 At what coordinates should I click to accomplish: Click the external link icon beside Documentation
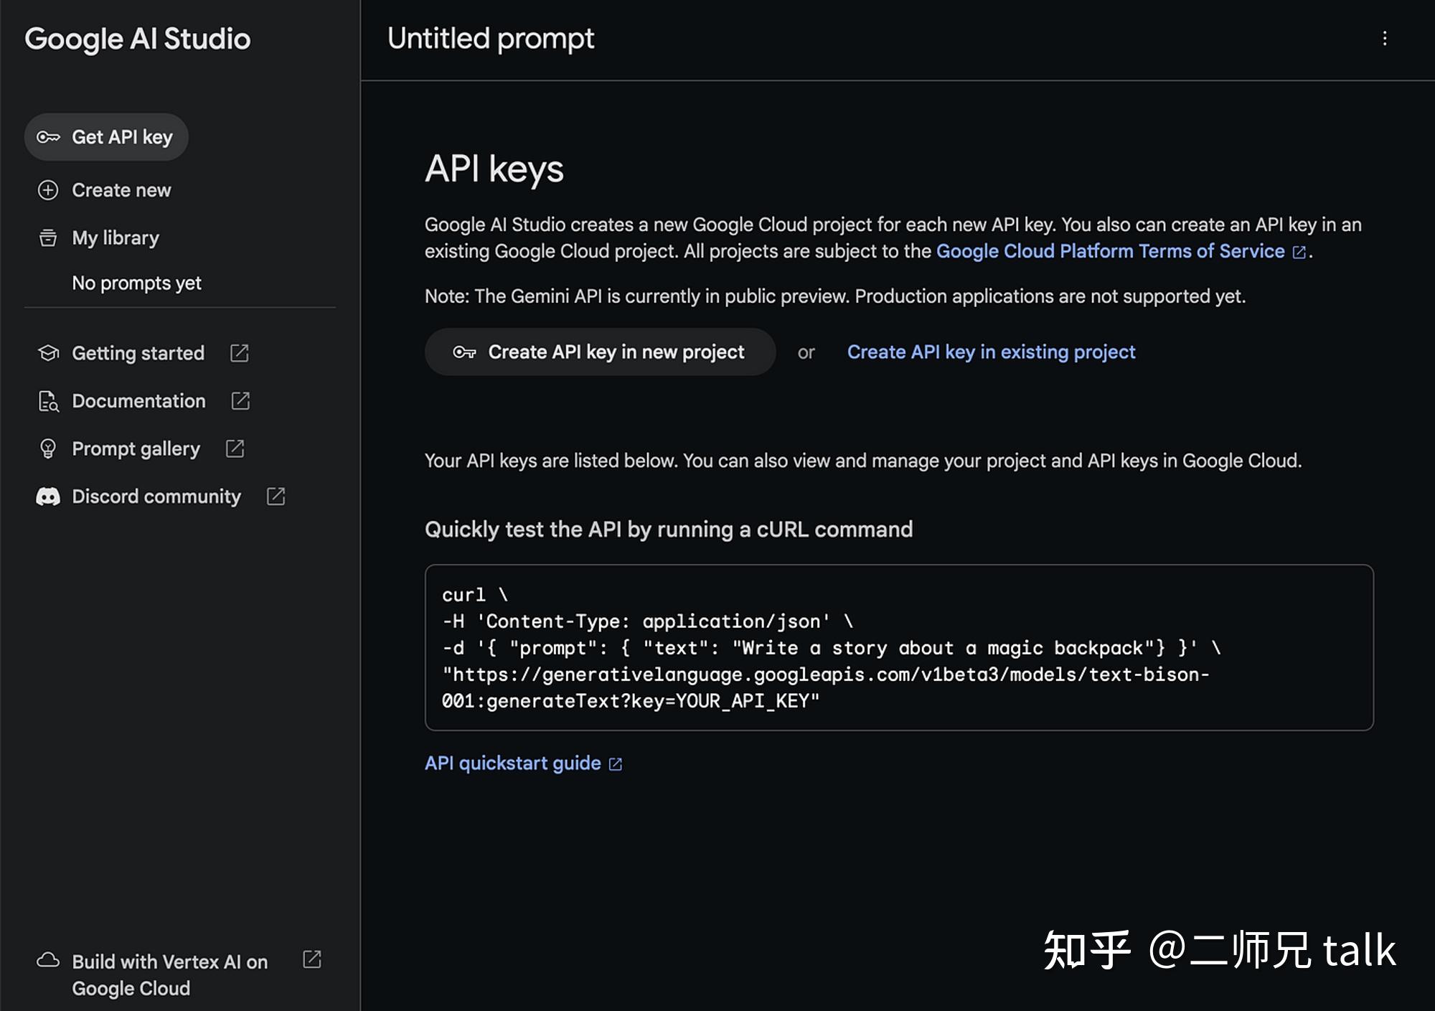240,401
